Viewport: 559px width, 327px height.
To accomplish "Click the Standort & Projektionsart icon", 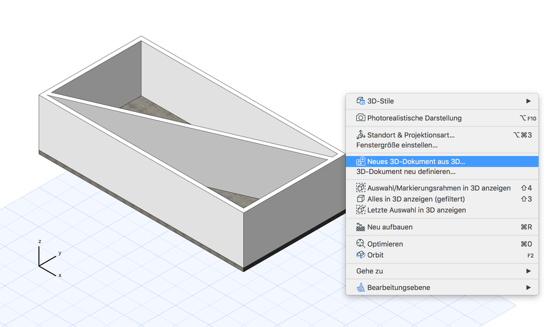I will click(x=360, y=135).
